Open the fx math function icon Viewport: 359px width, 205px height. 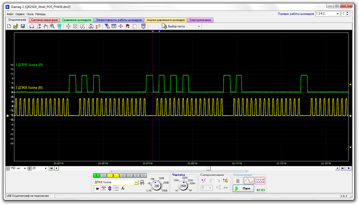click(x=123, y=189)
